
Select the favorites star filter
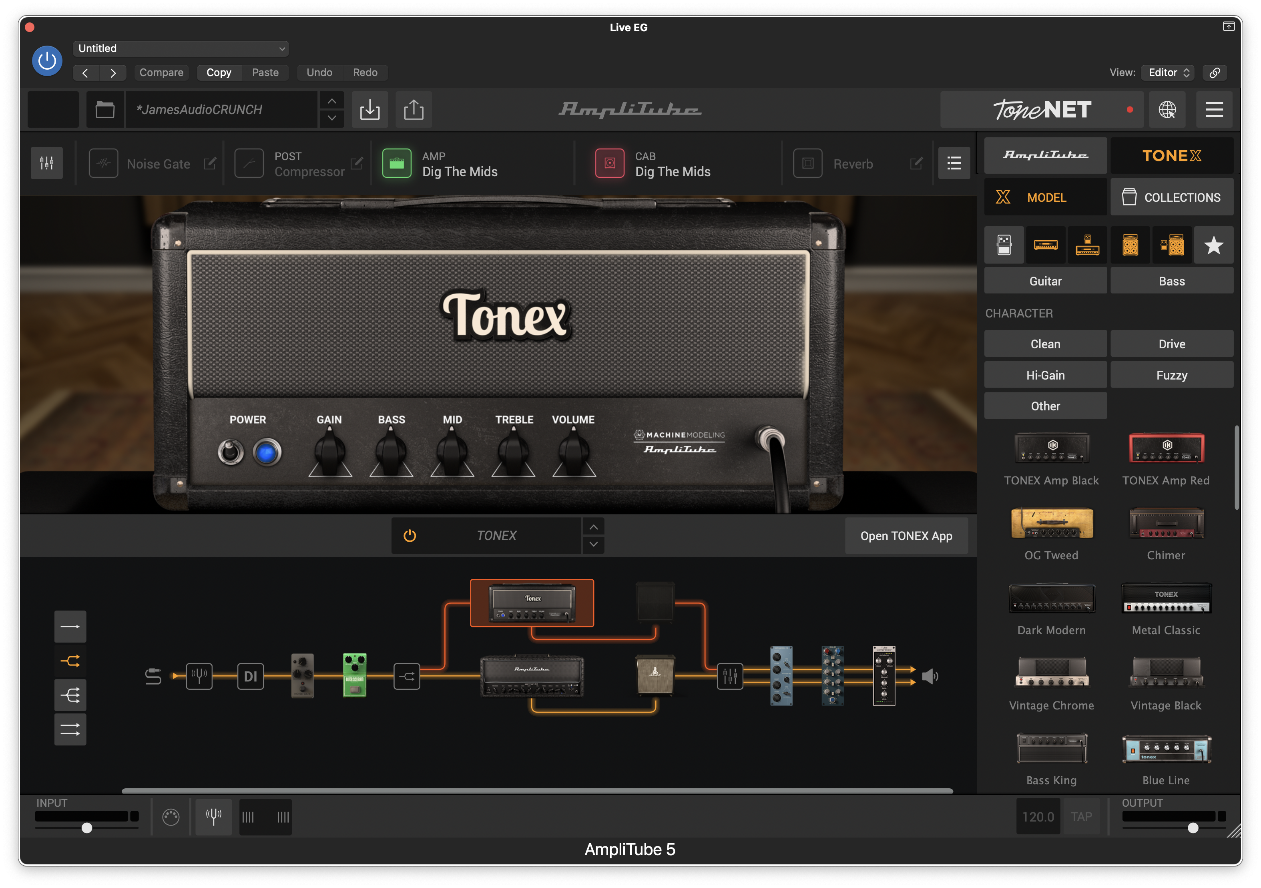1213,245
